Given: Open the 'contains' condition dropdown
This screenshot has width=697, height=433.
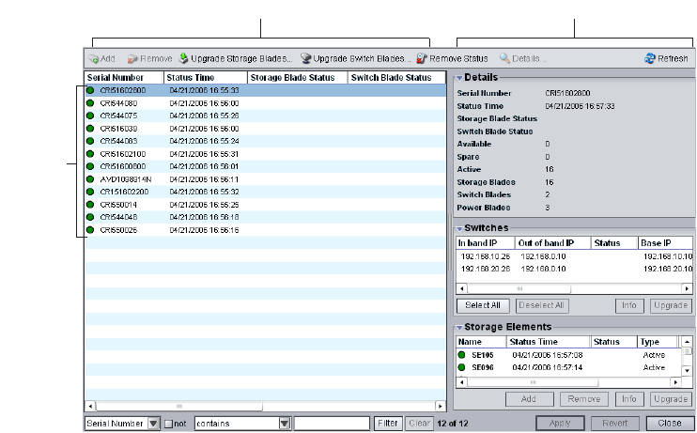Looking at the screenshot, I should pos(285,424).
